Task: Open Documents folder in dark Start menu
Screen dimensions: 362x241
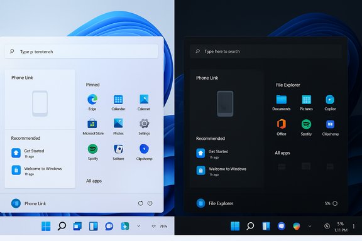Action: point(282,100)
